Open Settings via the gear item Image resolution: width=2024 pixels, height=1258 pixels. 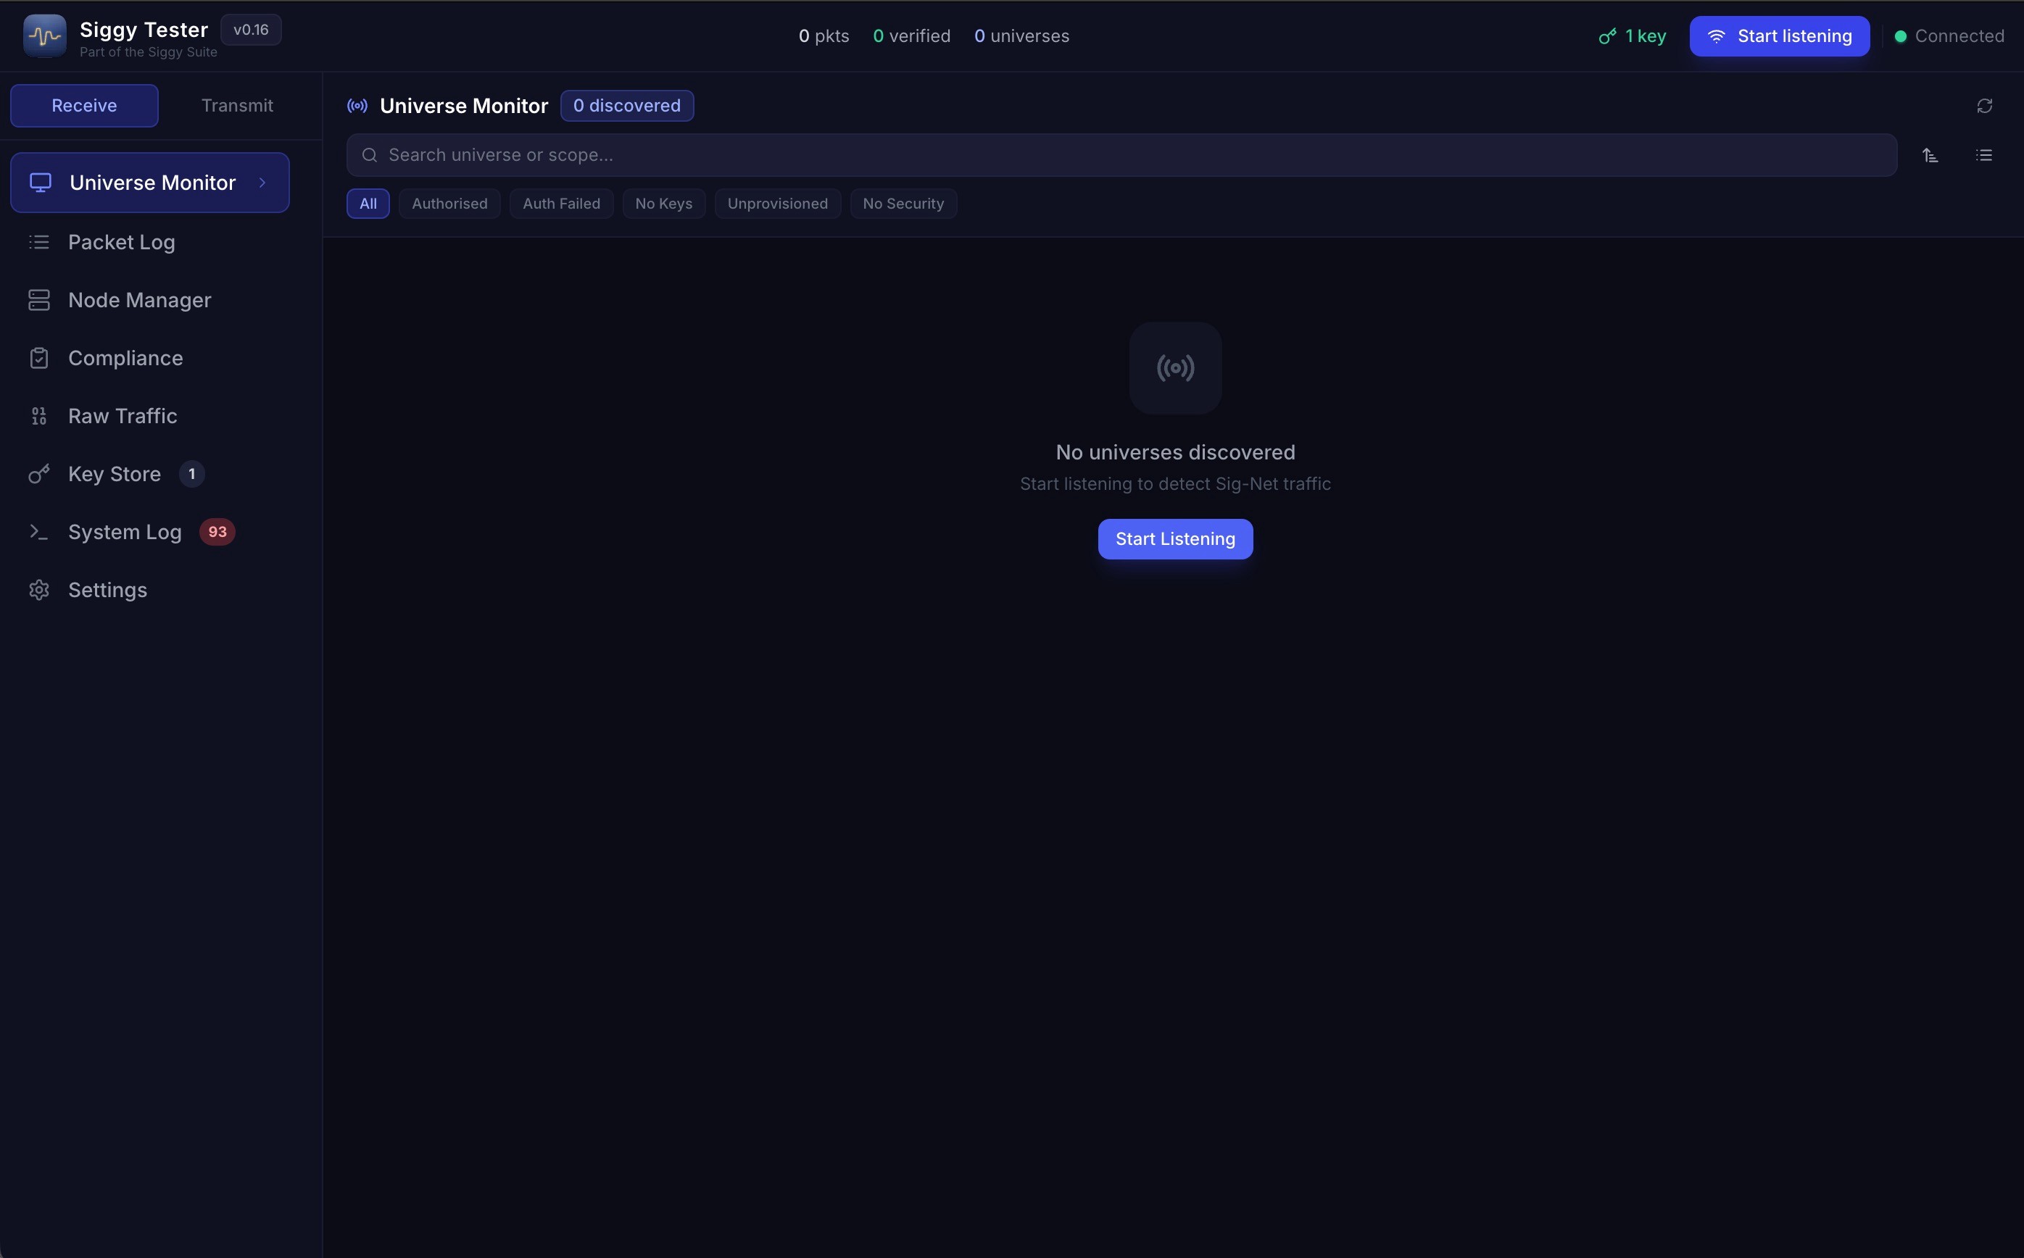coord(107,590)
